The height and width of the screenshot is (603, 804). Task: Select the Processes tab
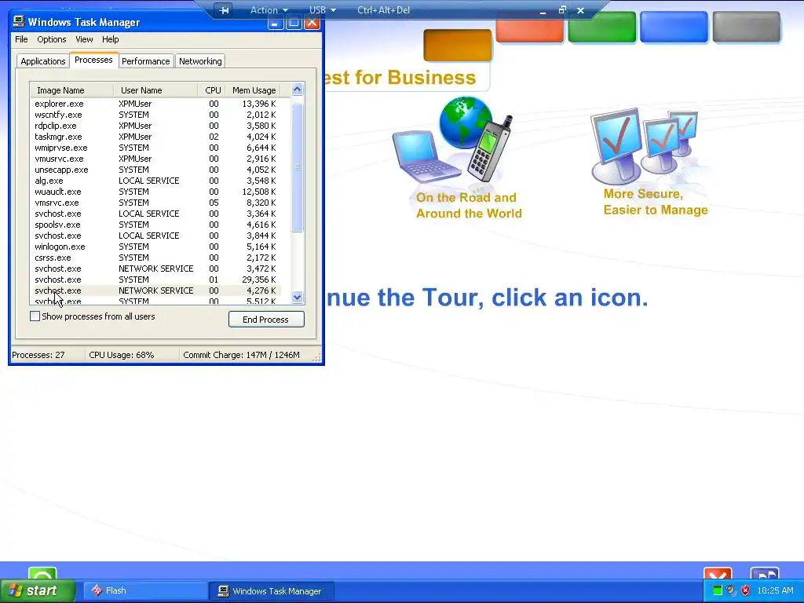[93, 60]
